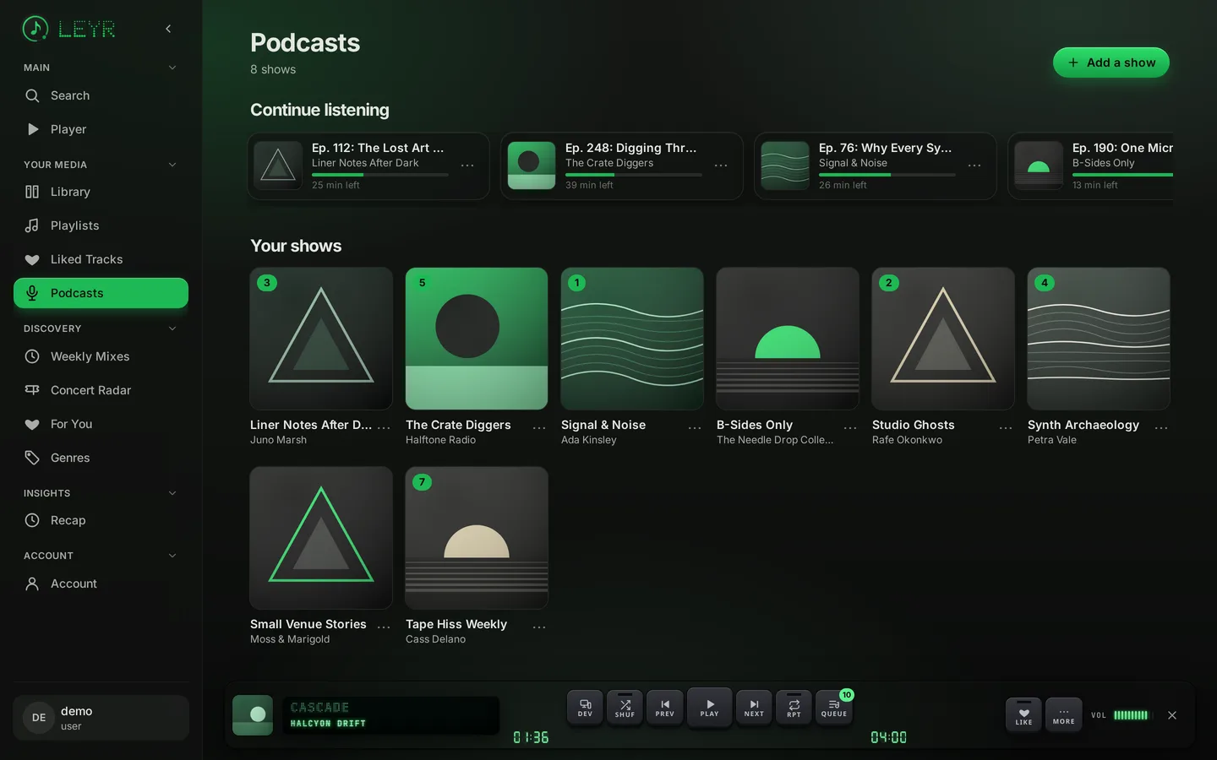Open the MORE menu in player bar
Viewport: 1217px width, 760px height.
(1064, 715)
